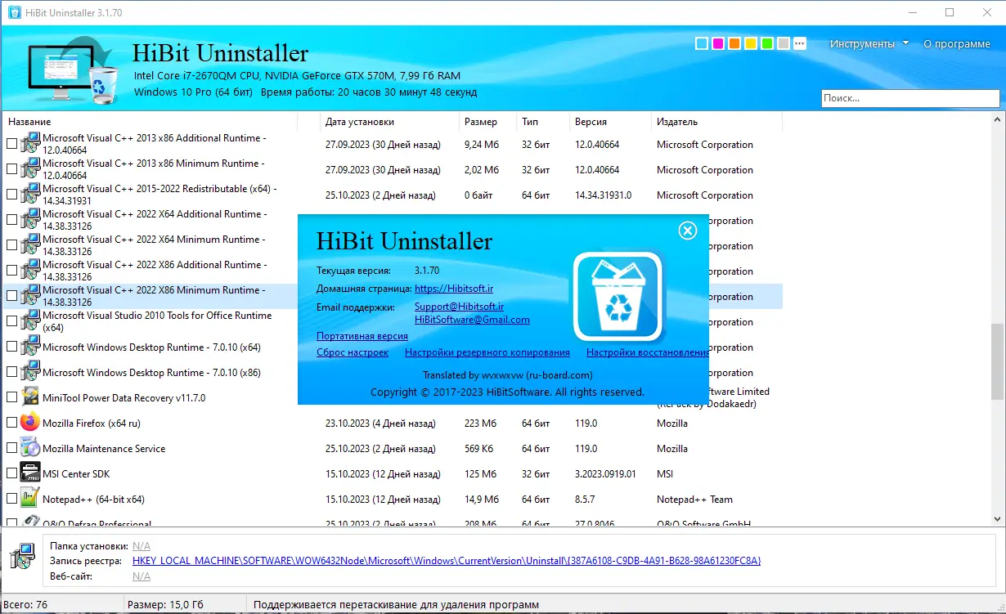The width and height of the screenshot is (1006, 614).
Task: Click the icon of Visual C++ 2022 X64 Additional Runtime
Action: tap(30, 220)
